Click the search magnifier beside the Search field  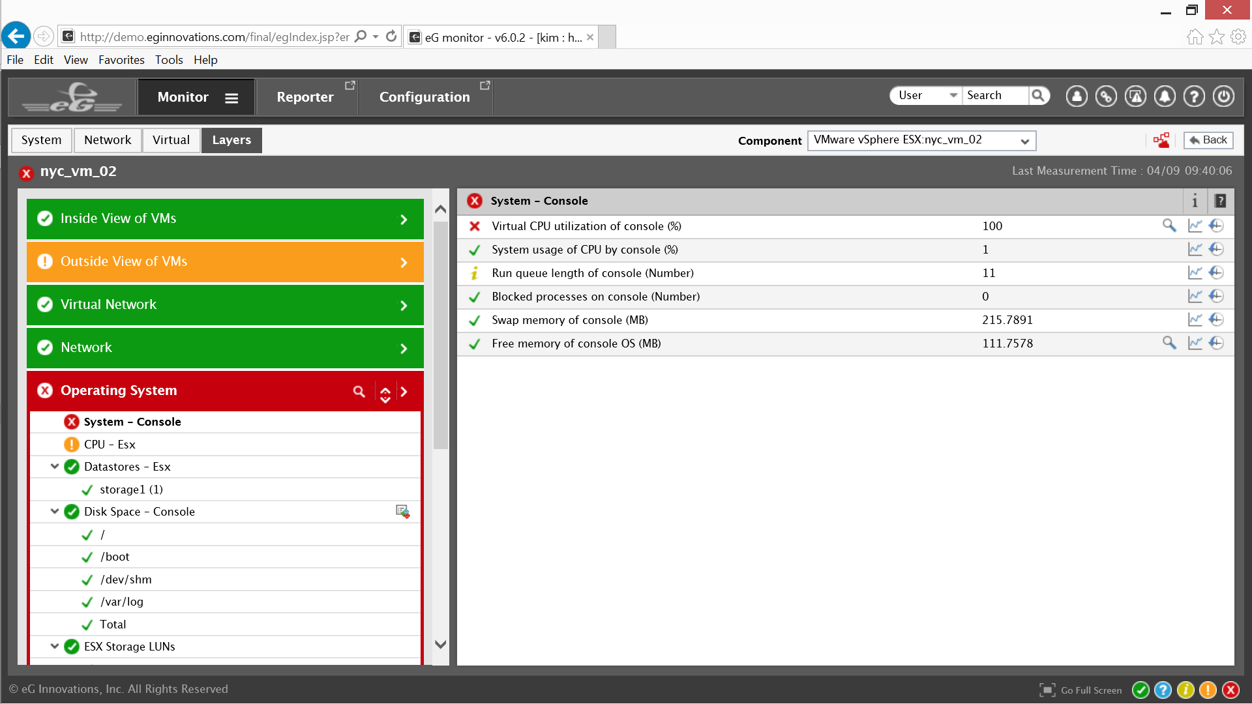click(x=1038, y=96)
